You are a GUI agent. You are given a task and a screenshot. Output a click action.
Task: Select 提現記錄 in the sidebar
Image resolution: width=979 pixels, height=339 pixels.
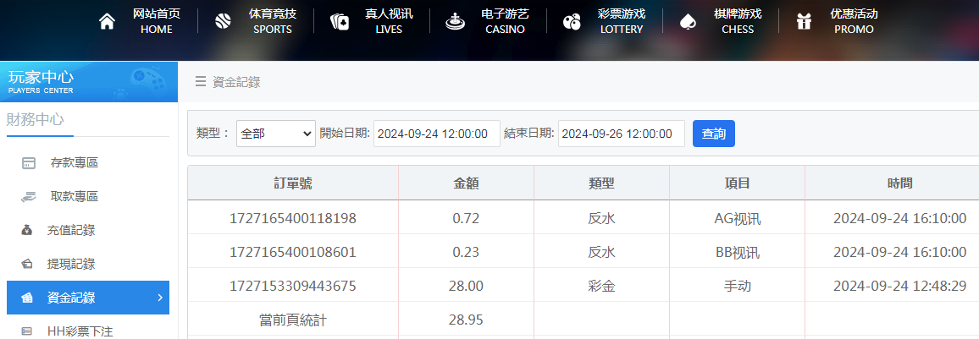click(71, 264)
